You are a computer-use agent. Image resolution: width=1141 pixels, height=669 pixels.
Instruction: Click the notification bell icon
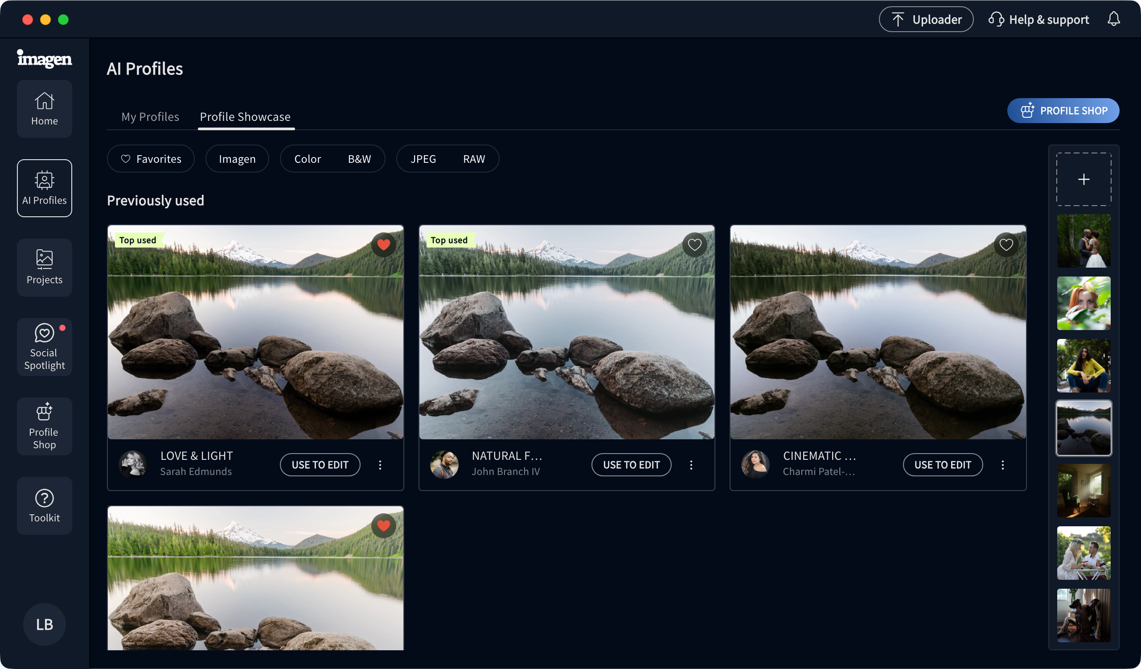click(1113, 20)
